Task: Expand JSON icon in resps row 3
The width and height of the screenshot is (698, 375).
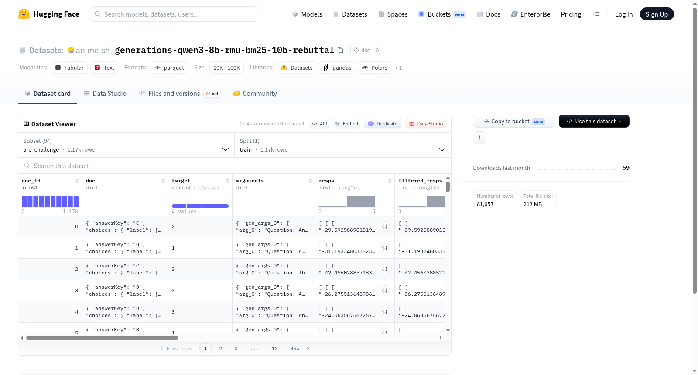Action: click(x=385, y=291)
